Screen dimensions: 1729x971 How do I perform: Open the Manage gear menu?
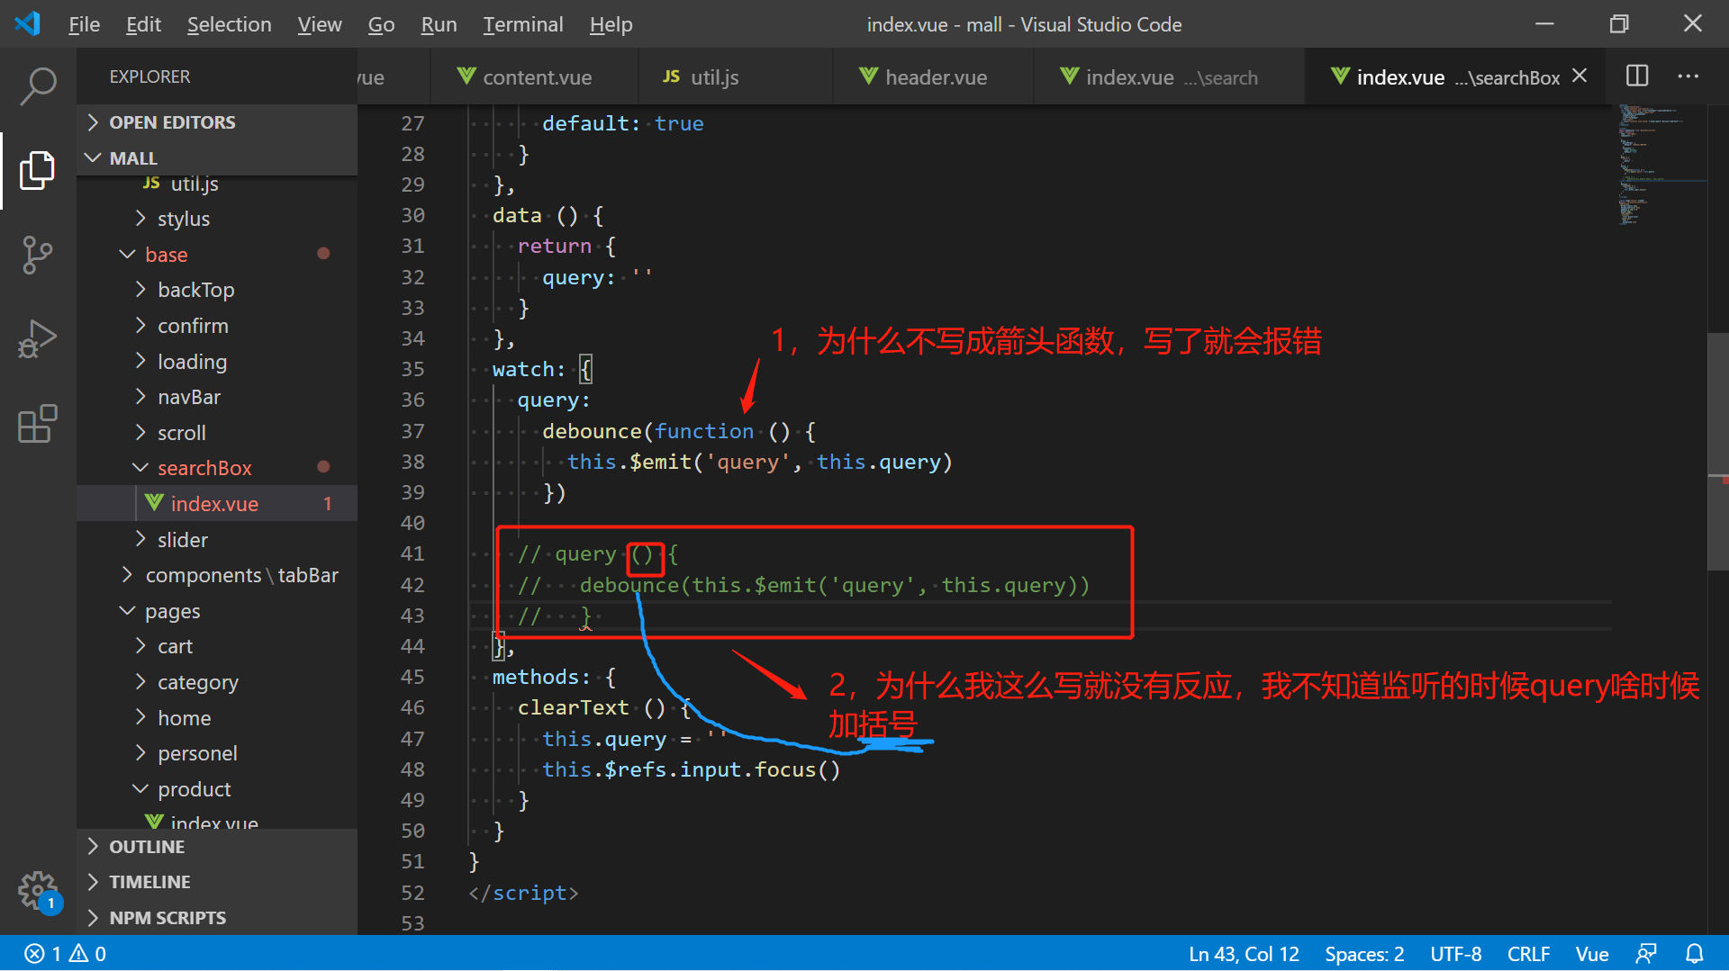click(38, 891)
